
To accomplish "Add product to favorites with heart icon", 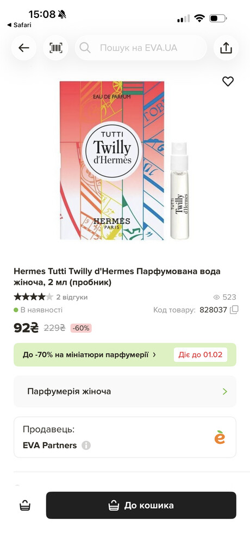I will [x=228, y=82].
